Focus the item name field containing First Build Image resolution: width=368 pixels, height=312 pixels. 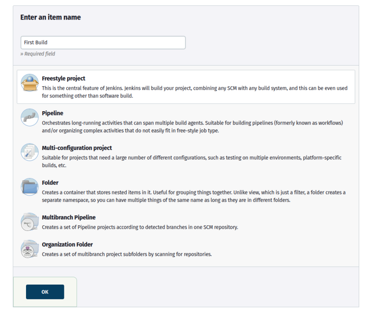pyautogui.click(x=103, y=43)
